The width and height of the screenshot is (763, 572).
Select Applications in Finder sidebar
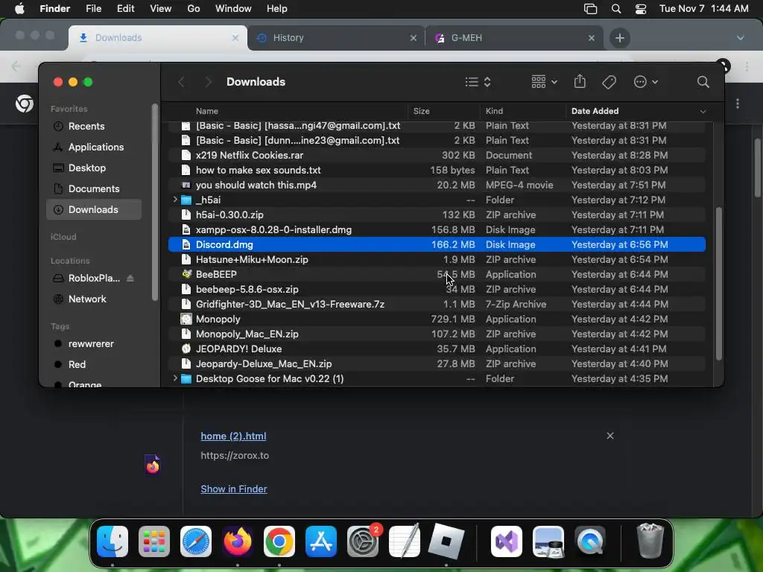[x=94, y=147]
